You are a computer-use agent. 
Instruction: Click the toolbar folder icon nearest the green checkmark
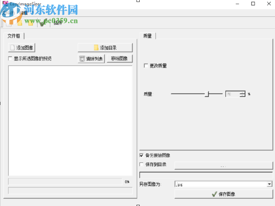pos(31,23)
